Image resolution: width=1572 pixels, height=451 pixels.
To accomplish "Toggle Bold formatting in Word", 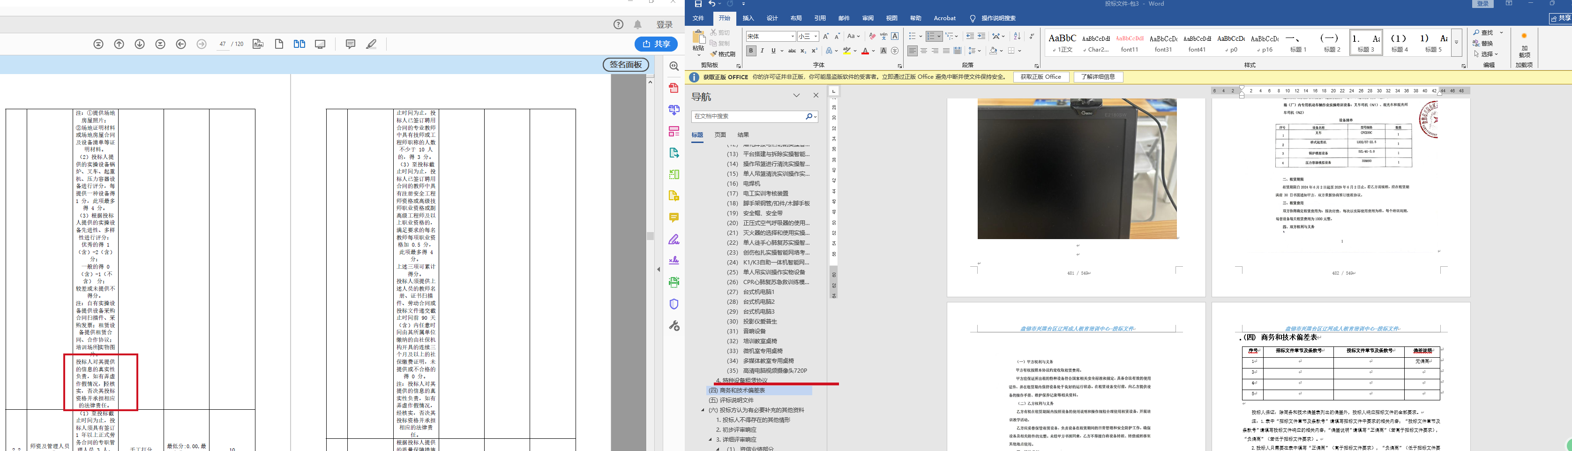I will 751,51.
